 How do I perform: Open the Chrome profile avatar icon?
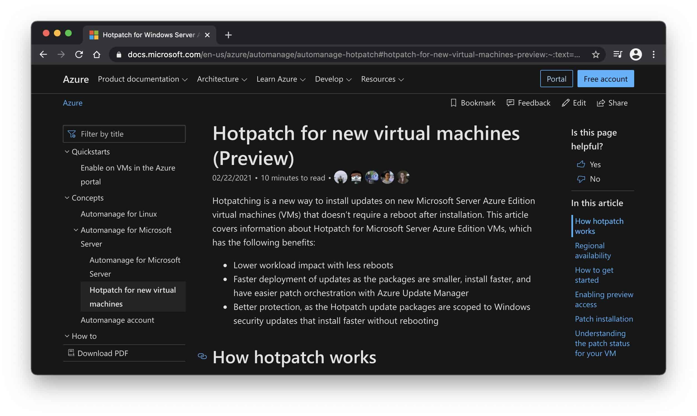(x=636, y=54)
